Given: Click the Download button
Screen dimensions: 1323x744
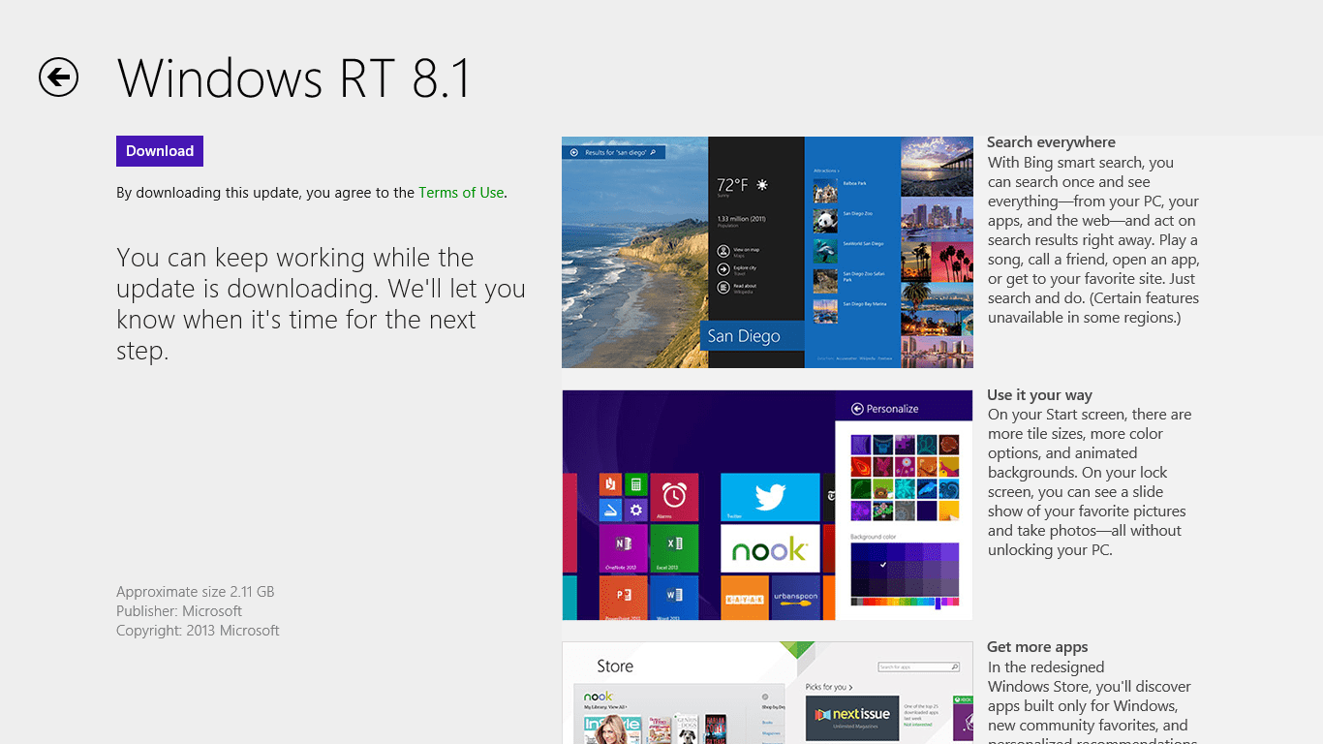Looking at the screenshot, I should (x=159, y=151).
